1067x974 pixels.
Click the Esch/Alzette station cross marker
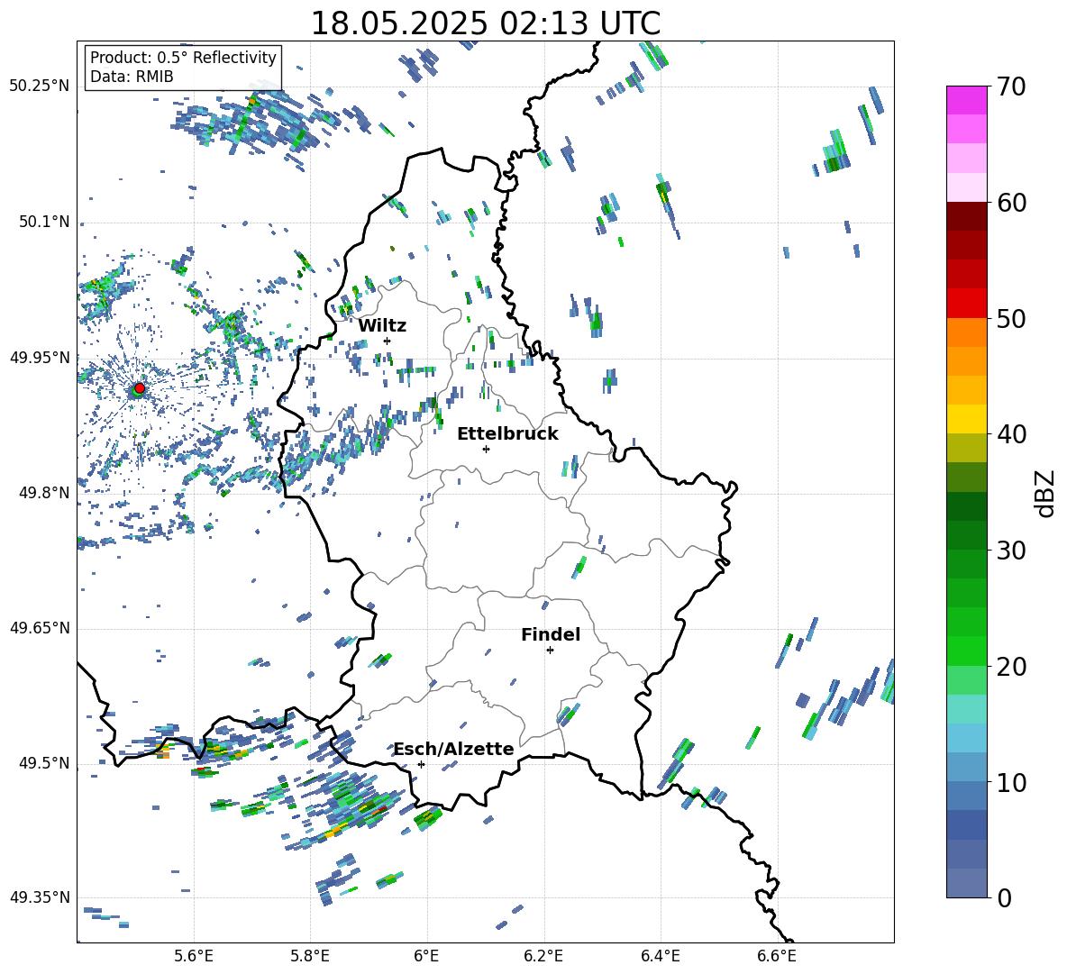[x=421, y=764]
